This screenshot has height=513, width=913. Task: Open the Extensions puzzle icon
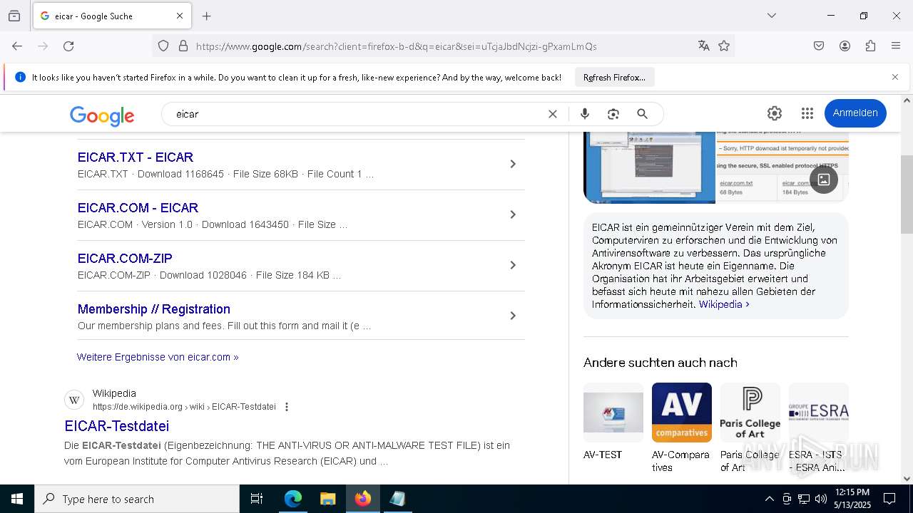pyautogui.click(x=870, y=46)
